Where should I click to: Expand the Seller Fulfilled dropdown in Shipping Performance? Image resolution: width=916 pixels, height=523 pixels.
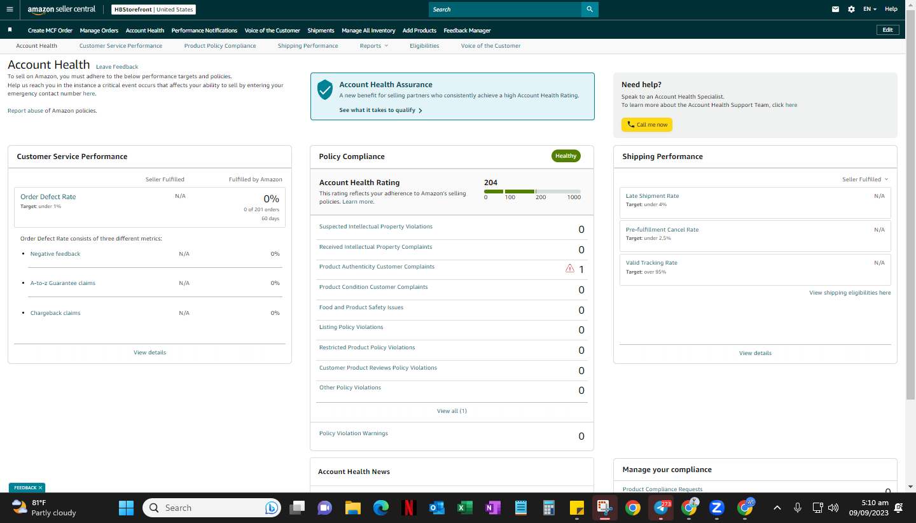coord(865,179)
